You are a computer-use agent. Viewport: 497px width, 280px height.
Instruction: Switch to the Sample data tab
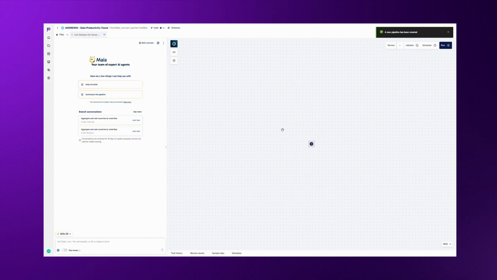click(x=218, y=253)
